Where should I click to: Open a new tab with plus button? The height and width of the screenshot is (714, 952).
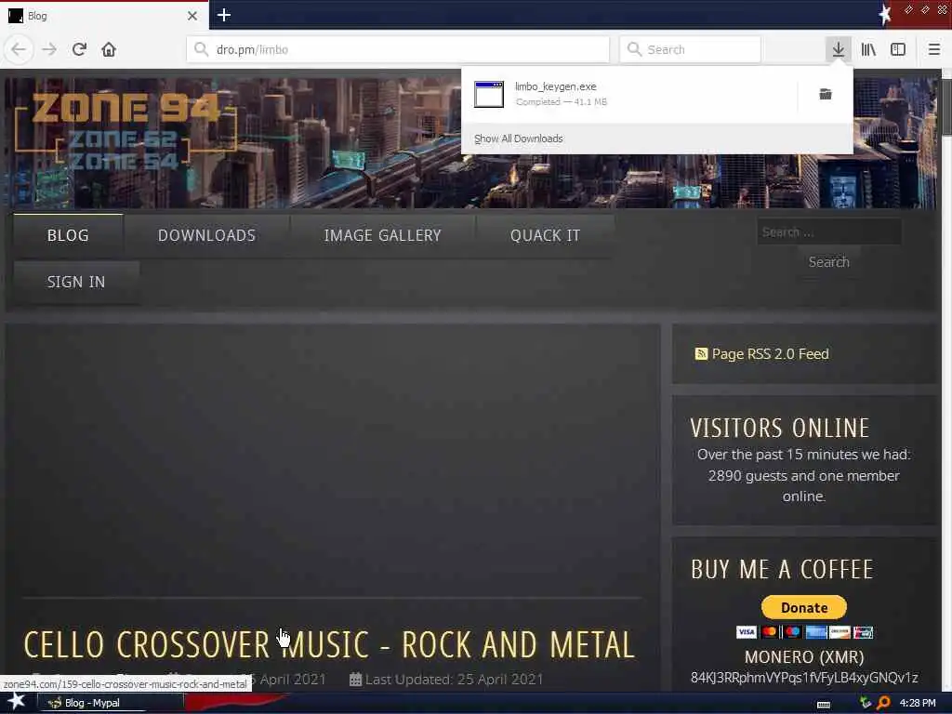click(223, 15)
